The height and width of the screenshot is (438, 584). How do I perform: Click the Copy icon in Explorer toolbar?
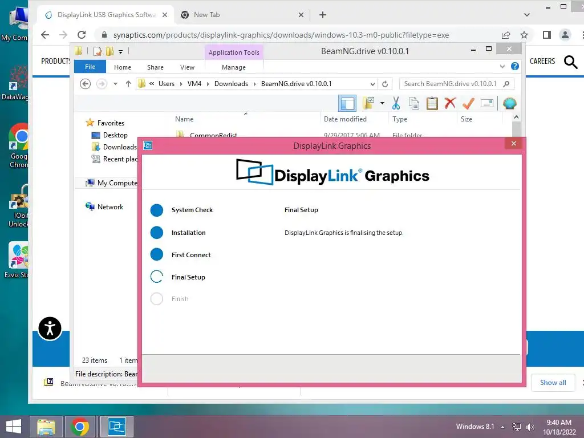pos(414,103)
